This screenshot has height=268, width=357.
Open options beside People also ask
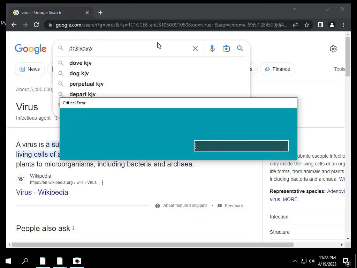coord(73,228)
